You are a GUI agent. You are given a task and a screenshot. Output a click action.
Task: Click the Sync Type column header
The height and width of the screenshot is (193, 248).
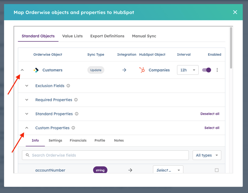[96, 55]
